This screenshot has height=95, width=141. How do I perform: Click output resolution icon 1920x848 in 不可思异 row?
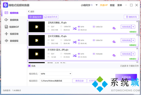click(x=94, y=54)
